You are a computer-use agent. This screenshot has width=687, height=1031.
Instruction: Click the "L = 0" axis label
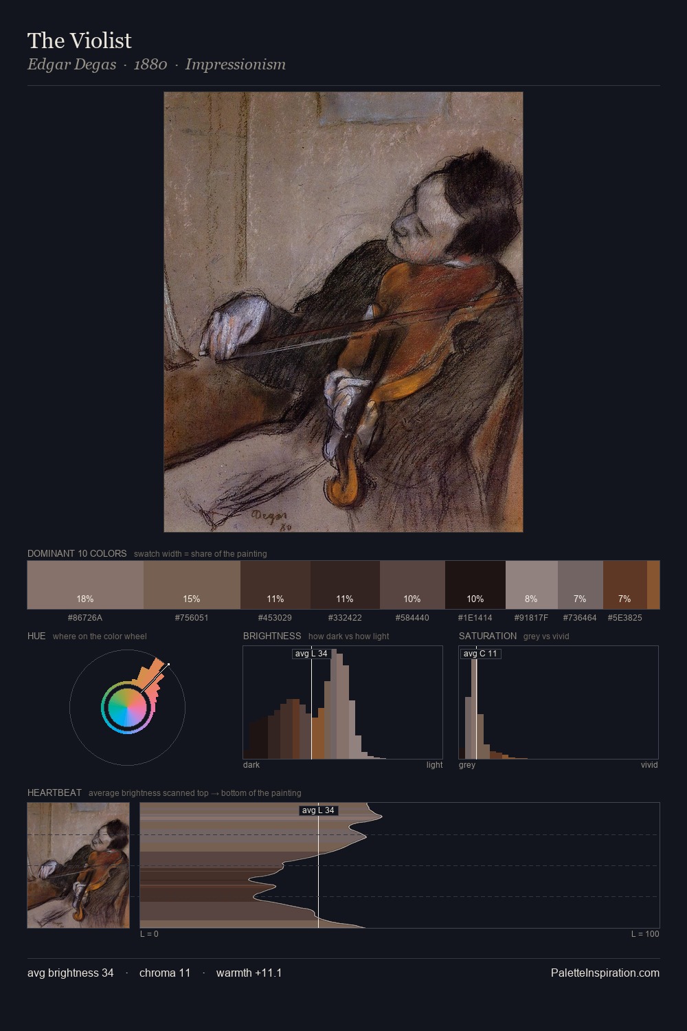pos(149,934)
